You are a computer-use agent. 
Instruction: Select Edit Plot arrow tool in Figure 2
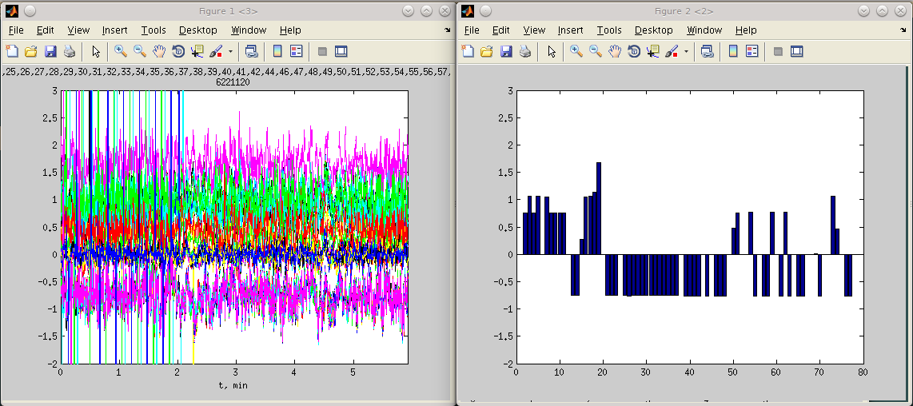coord(552,51)
